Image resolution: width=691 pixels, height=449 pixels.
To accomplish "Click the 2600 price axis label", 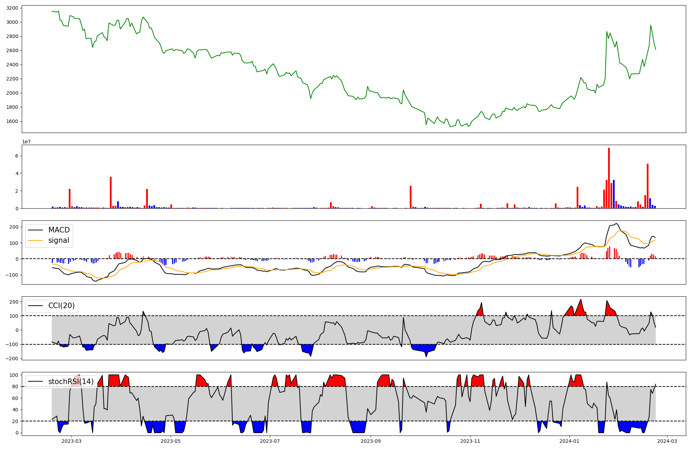I will pos(12,50).
